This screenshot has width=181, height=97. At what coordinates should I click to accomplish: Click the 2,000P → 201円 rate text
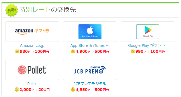35,90
